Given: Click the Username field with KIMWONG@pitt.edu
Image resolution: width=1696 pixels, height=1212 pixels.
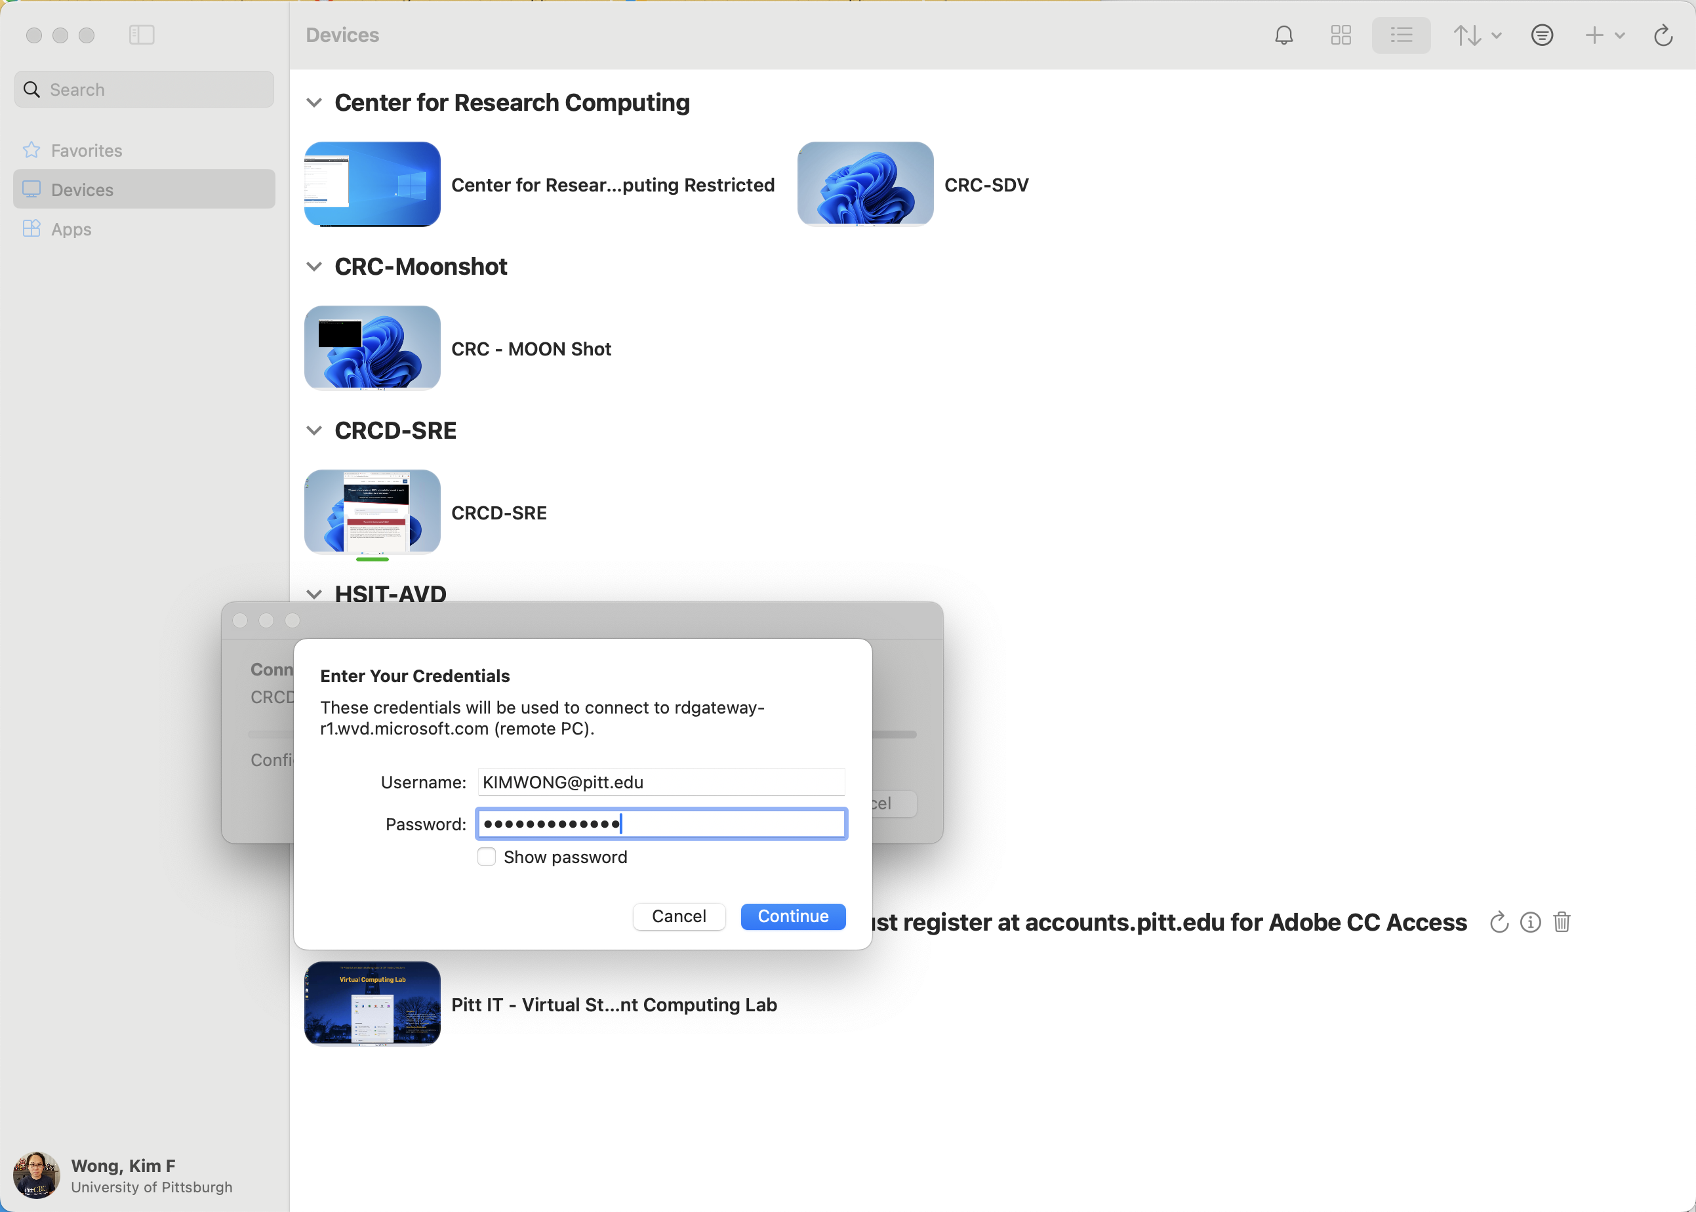Looking at the screenshot, I should click(x=661, y=782).
